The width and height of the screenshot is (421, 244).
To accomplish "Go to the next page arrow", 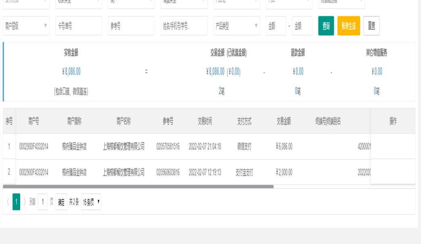I will [x=25, y=202].
